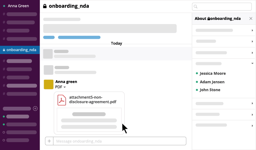Close the About onboarding_nda panel
The image size is (256, 150).
[251, 19]
